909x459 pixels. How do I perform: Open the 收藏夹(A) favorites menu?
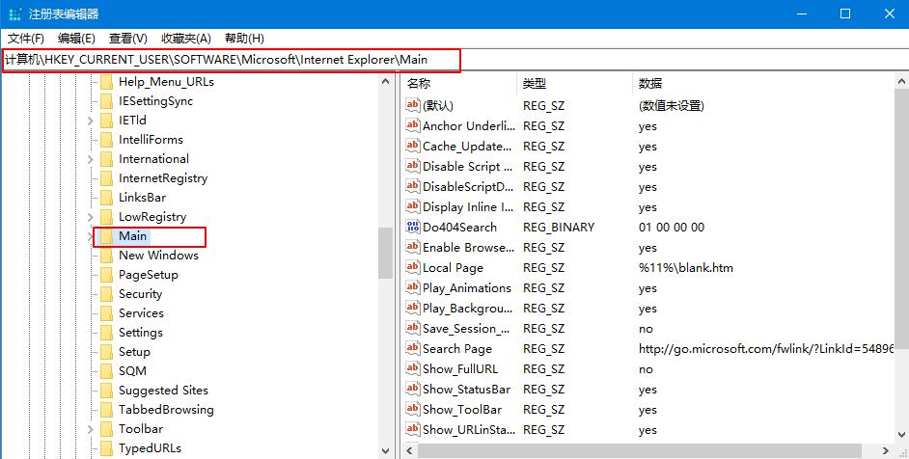pyautogui.click(x=185, y=39)
